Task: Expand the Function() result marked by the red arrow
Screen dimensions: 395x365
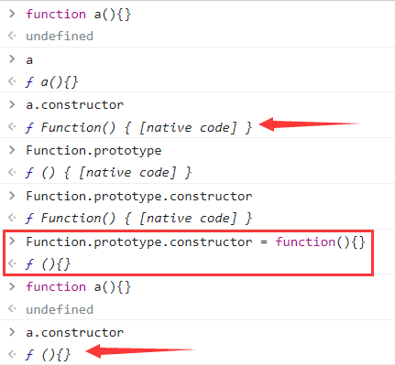Action: pyautogui.click(x=138, y=127)
